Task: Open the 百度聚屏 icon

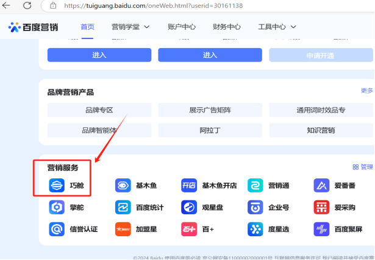Action: coord(321,229)
